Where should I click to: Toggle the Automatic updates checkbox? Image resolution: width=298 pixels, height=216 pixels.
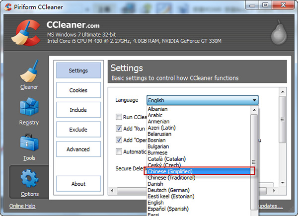click(119, 151)
